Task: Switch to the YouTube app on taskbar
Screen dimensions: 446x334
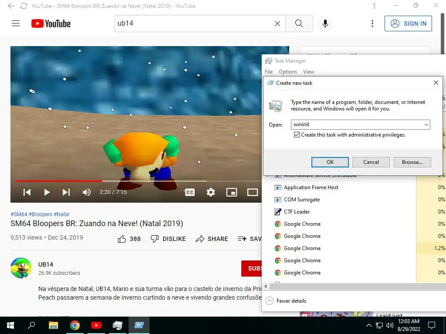Action: [x=96, y=325]
